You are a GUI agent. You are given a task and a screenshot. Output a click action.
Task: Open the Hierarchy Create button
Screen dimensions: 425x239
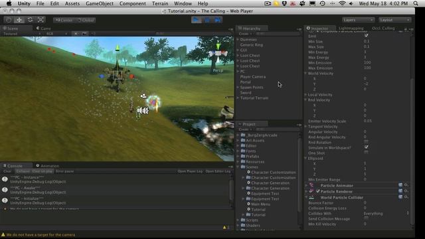click(x=245, y=34)
